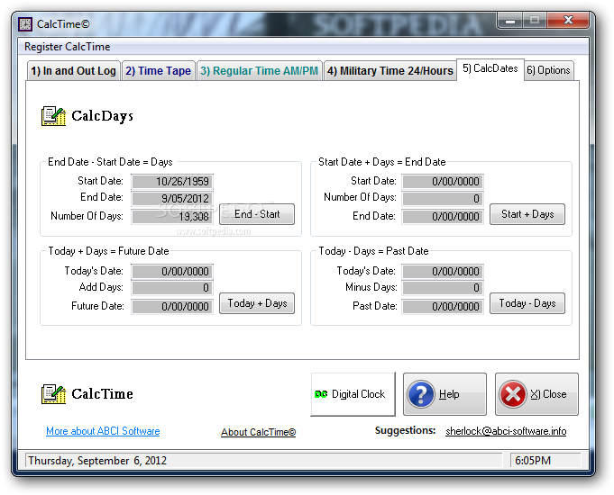The height and width of the screenshot is (495, 614).
Task: Click the CalcTime app icon in title bar
Action: point(25,24)
